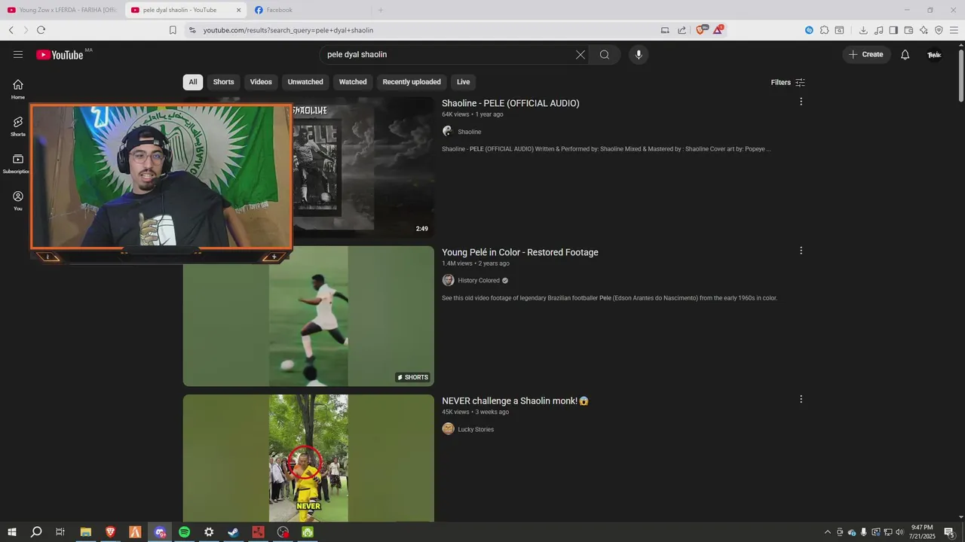This screenshot has width=965, height=542.
Task: Click the magnifier search button
Action: pyautogui.click(x=605, y=54)
